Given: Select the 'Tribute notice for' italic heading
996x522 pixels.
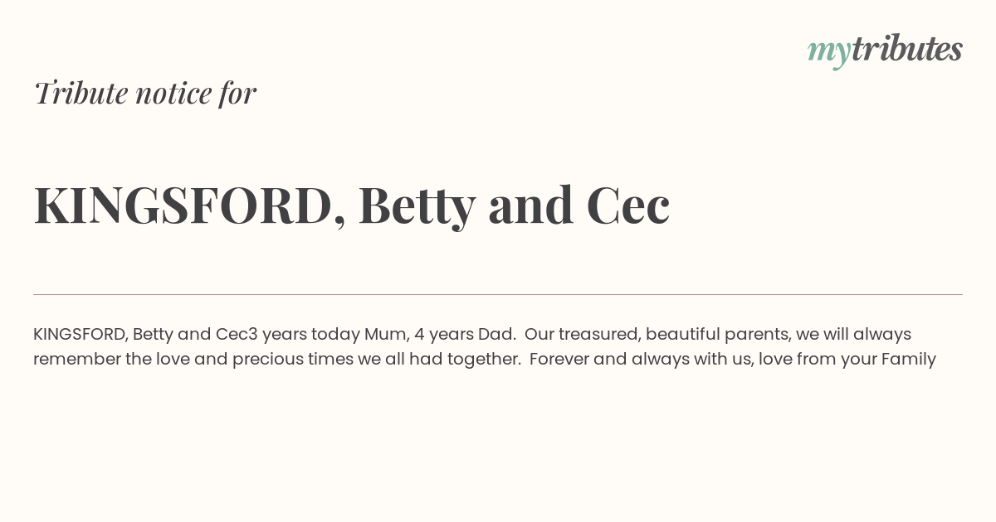Looking at the screenshot, I should (x=145, y=93).
